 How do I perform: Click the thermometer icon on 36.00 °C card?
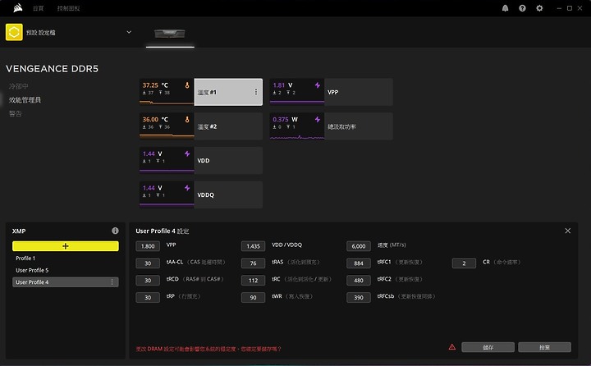tap(187, 120)
